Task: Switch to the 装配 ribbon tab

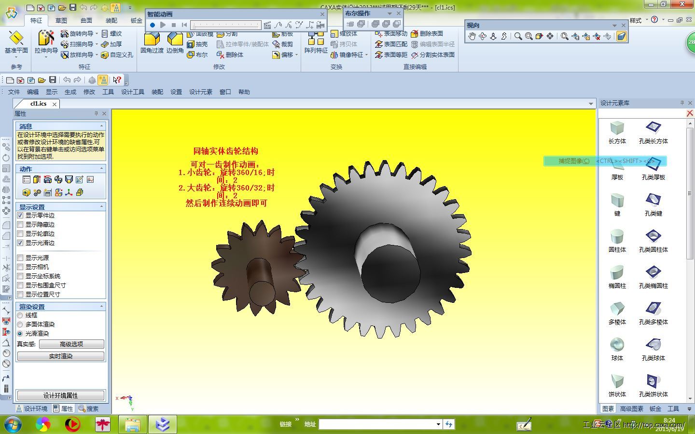Action: (111, 20)
